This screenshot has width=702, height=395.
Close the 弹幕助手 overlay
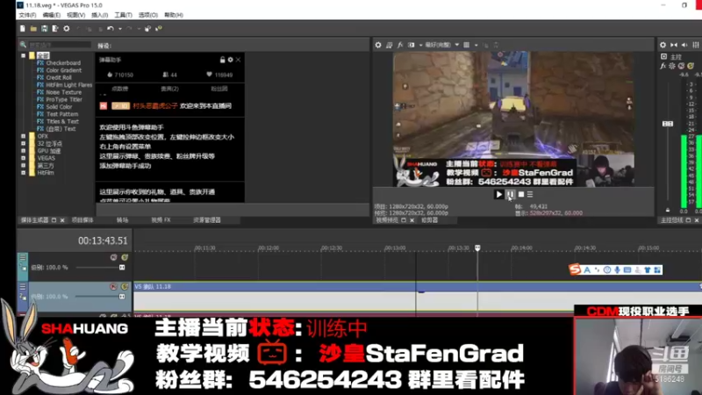tap(238, 60)
